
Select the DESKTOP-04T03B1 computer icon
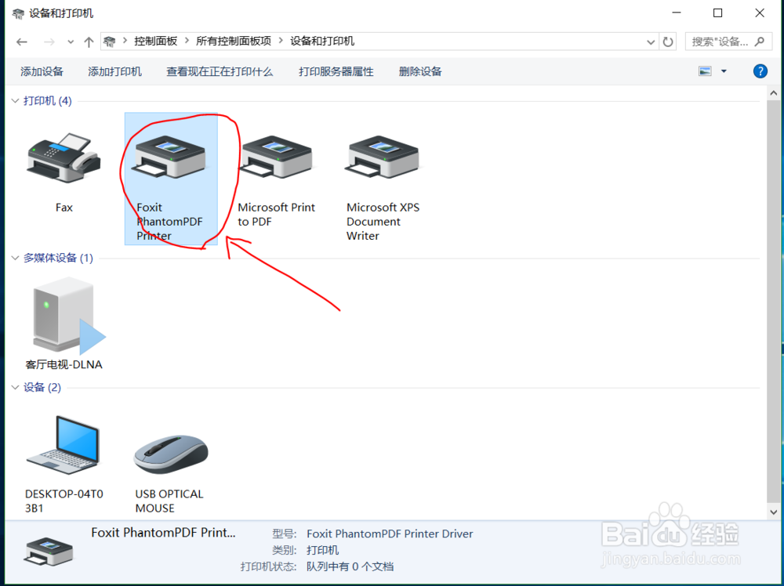click(x=63, y=445)
